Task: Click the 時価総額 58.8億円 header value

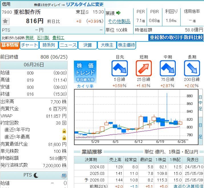Action: coord(194,30)
